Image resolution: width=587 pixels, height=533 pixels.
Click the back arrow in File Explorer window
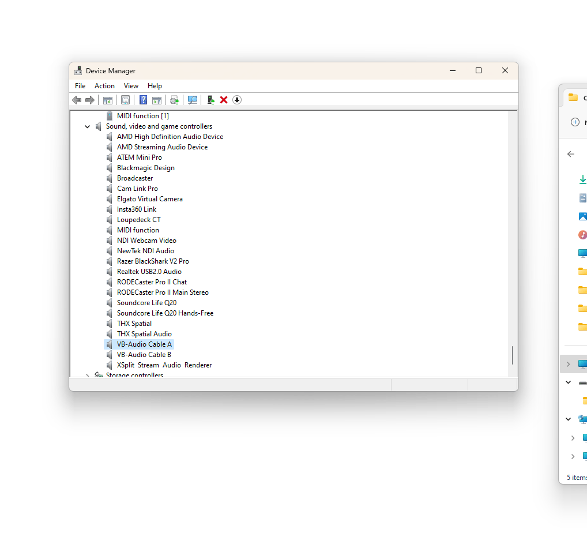point(570,154)
